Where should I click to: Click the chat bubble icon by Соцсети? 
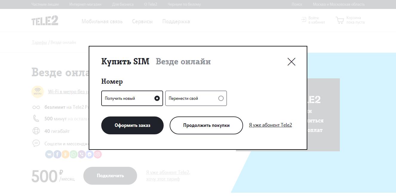click(x=36, y=143)
